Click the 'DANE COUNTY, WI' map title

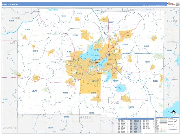pos(10,4)
